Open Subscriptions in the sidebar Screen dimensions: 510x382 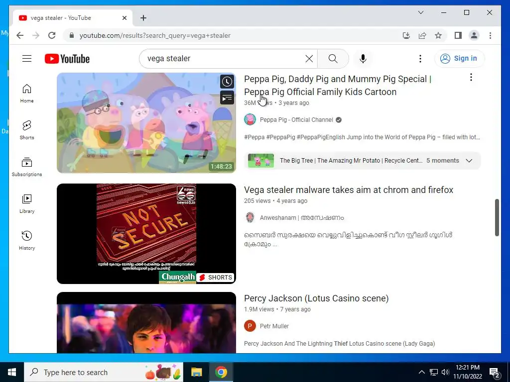coord(27,167)
